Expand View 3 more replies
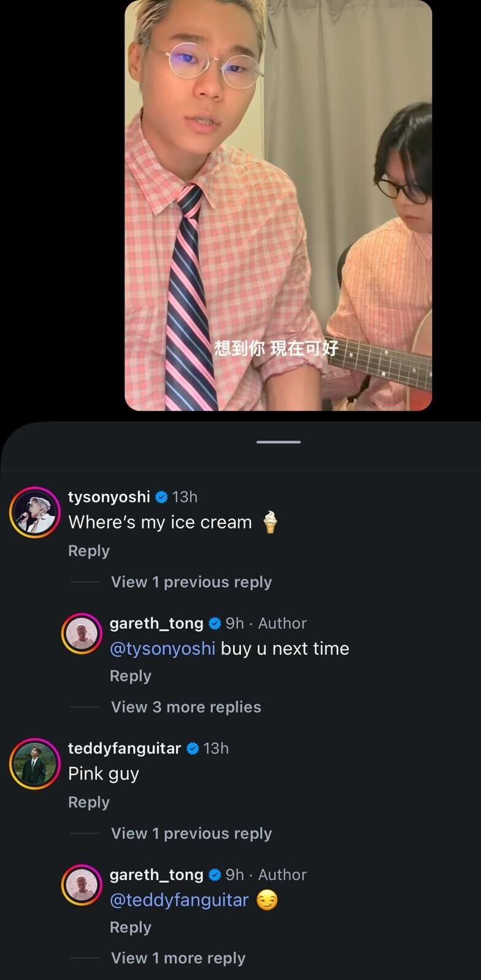Viewport: 481px width, 980px height. click(186, 707)
